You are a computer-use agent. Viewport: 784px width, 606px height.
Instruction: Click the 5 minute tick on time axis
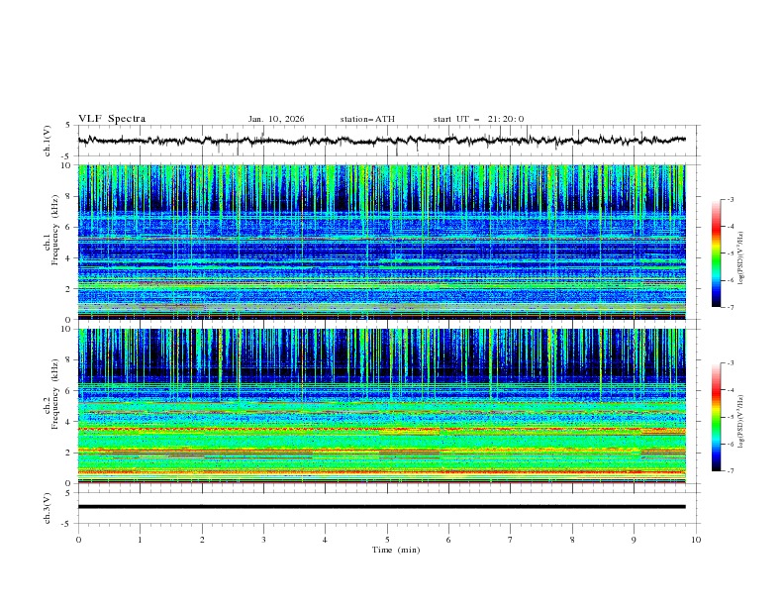(x=387, y=539)
